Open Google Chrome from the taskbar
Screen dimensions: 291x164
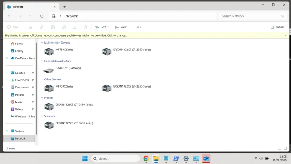point(146,158)
